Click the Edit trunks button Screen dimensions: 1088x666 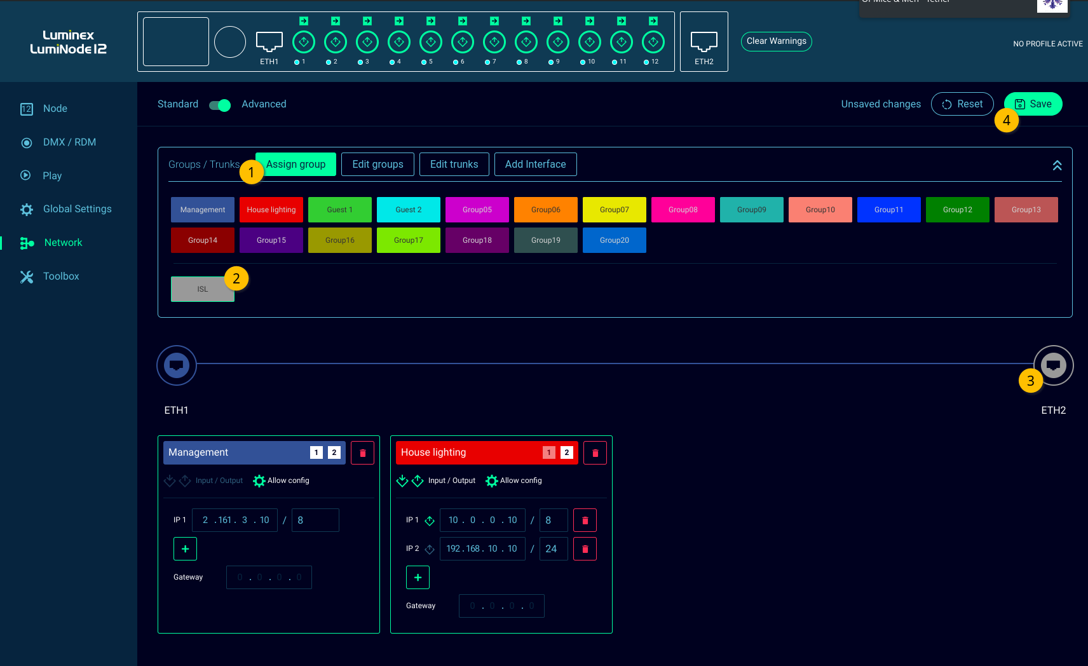454,165
